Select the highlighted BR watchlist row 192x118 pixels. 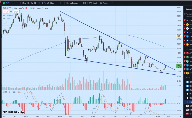pos(188,102)
